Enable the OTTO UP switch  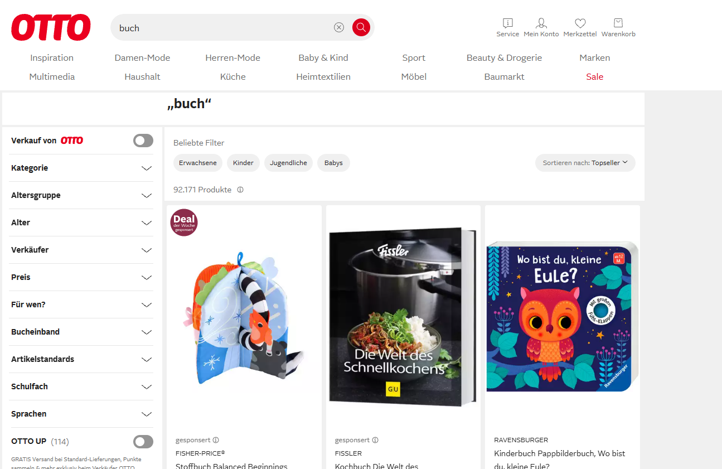coord(143,442)
